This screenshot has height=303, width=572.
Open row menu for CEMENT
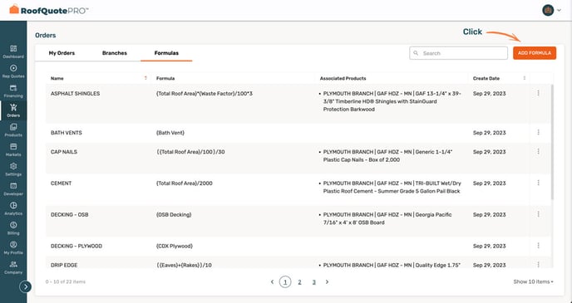click(x=538, y=183)
